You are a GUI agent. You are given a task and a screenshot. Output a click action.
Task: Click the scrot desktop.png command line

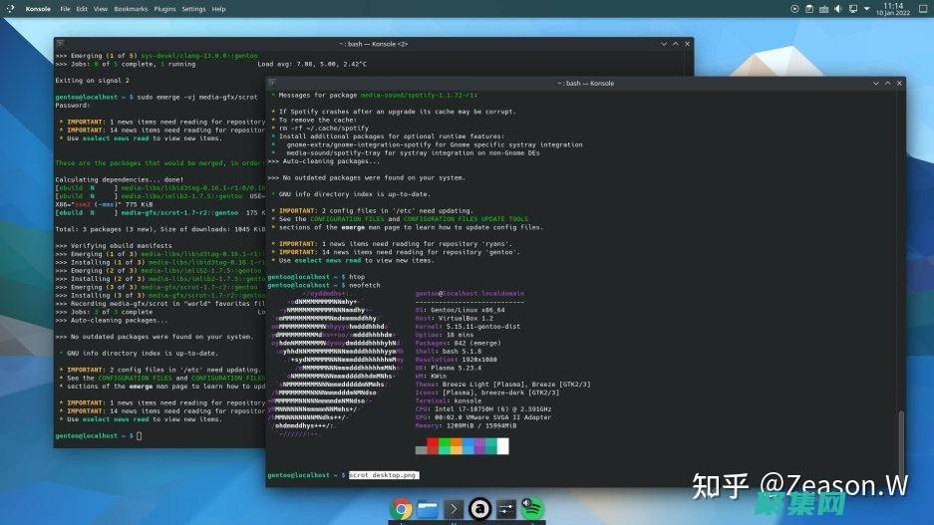coord(383,476)
